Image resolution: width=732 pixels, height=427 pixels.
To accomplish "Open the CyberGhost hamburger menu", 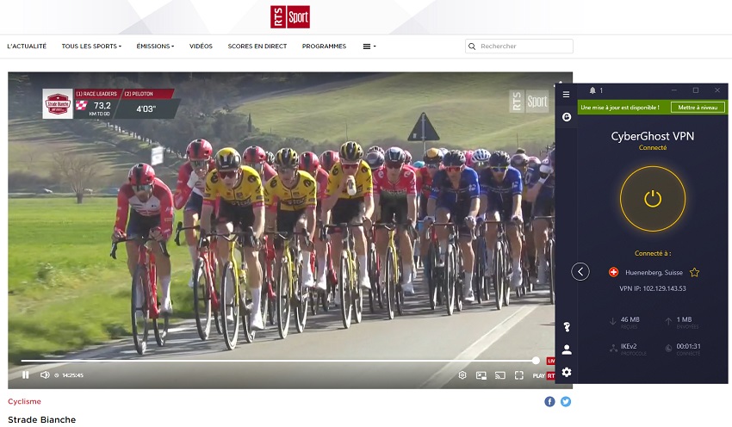I will [x=567, y=95].
